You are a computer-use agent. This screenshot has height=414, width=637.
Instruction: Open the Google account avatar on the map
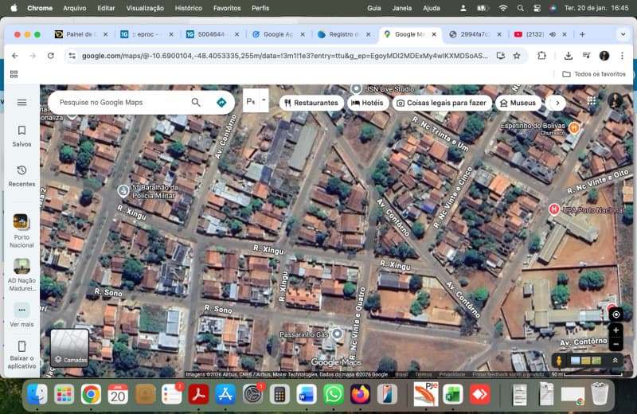(616, 100)
